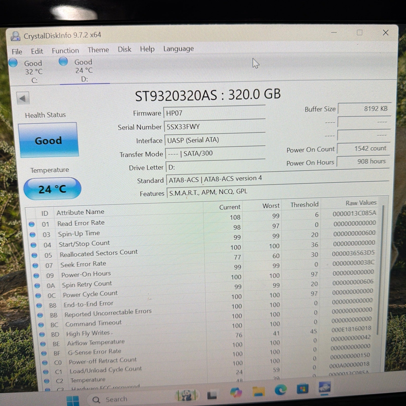Open the Disk menu
This screenshot has width=406, height=406.
pyautogui.click(x=125, y=49)
